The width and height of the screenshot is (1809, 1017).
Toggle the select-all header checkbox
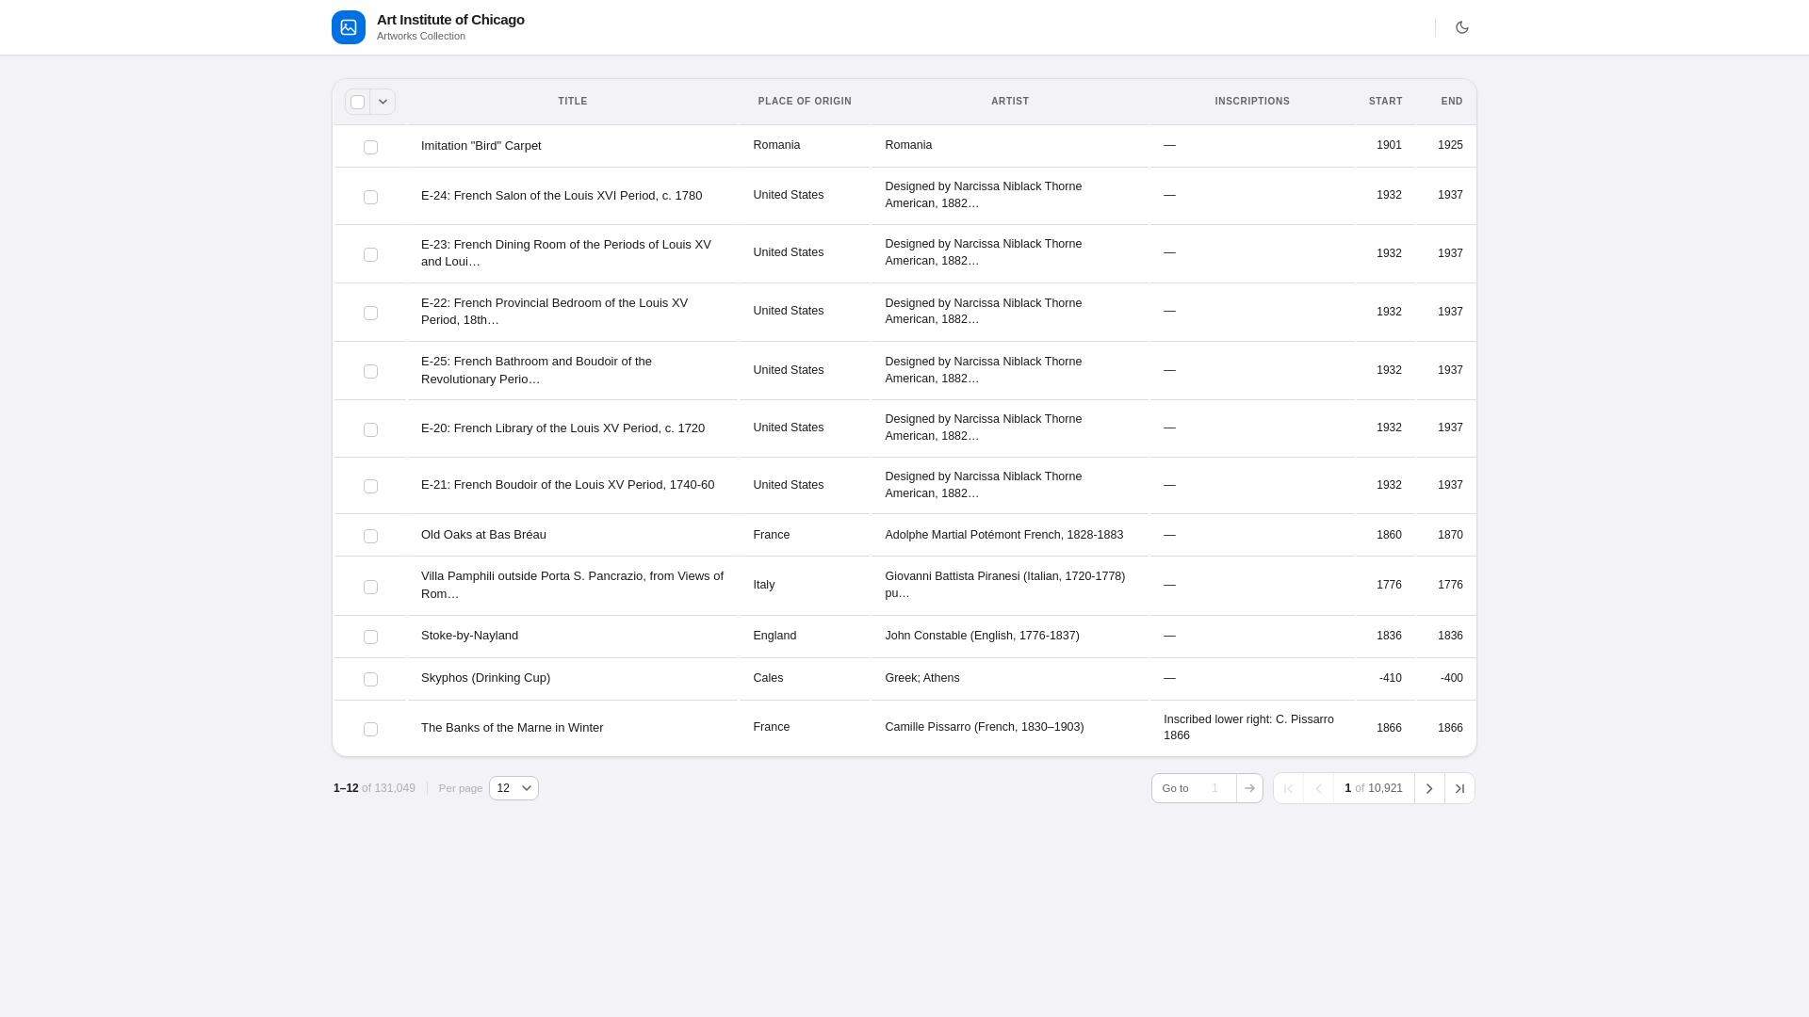click(357, 102)
